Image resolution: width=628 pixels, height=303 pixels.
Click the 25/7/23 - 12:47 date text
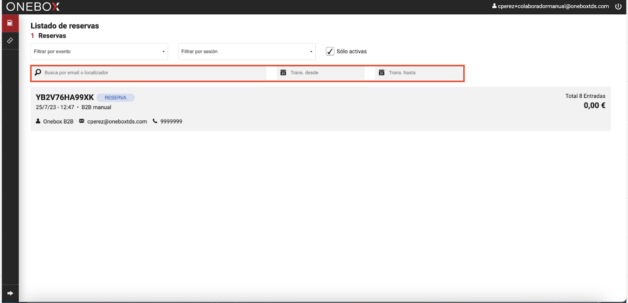pyautogui.click(x=55, y=107)
